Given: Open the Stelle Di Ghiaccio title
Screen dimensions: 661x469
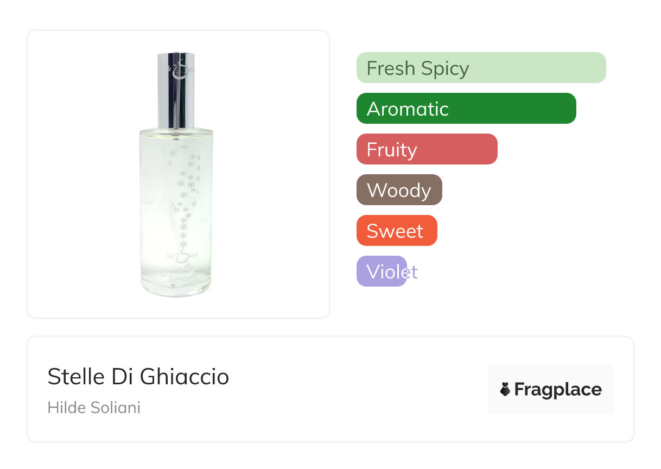Looking at the screenshot, I should [x=138, y=376].
